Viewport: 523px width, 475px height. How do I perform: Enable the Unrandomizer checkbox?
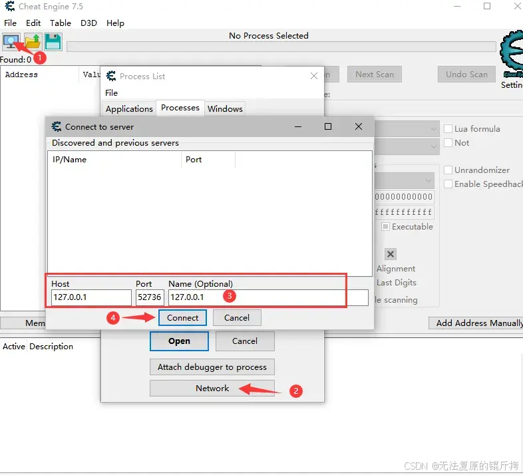pos(448,170)
